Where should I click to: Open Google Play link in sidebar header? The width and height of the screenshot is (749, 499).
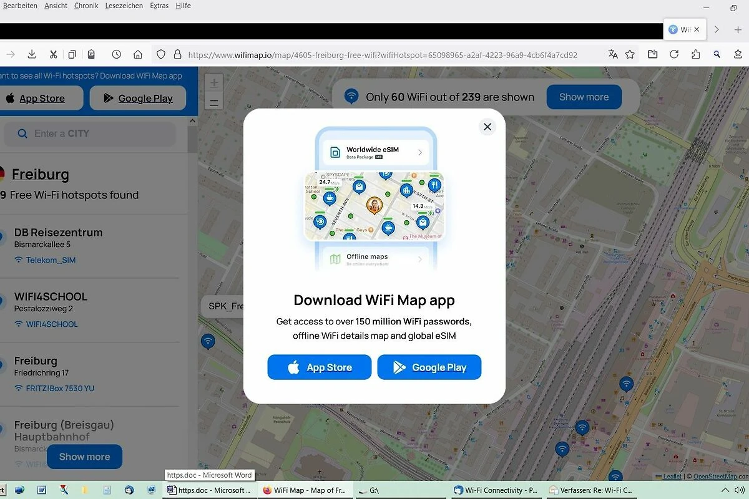pos(138,98)
